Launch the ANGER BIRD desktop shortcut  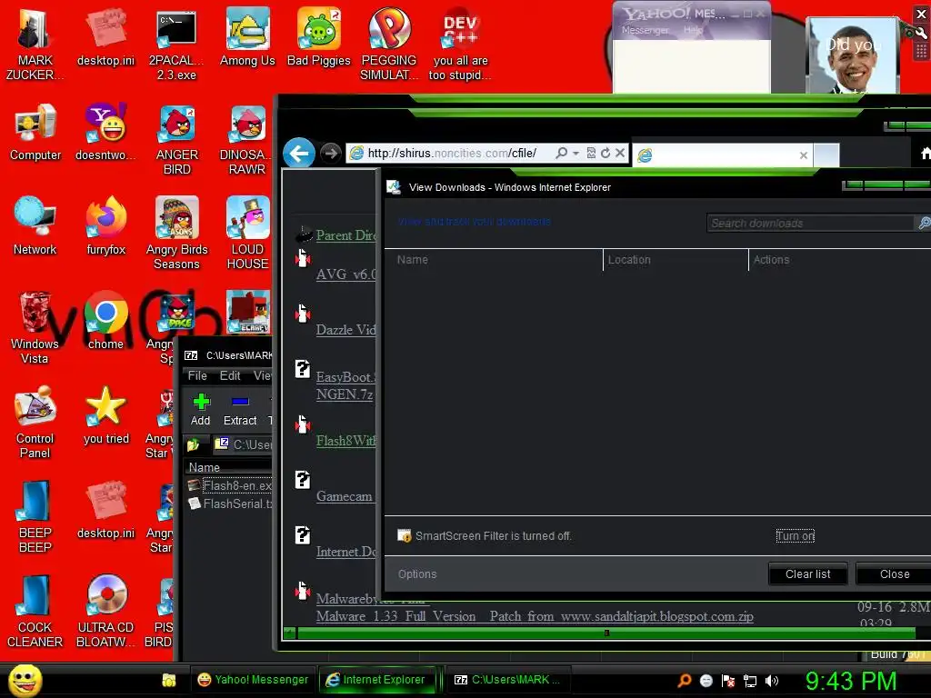(176, 139)
